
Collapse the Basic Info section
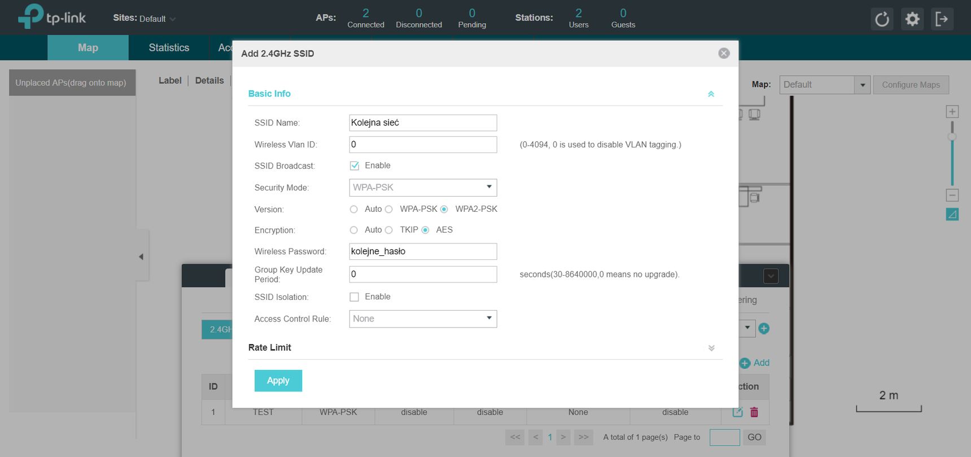pyautogui.click(x=711, y=94)
